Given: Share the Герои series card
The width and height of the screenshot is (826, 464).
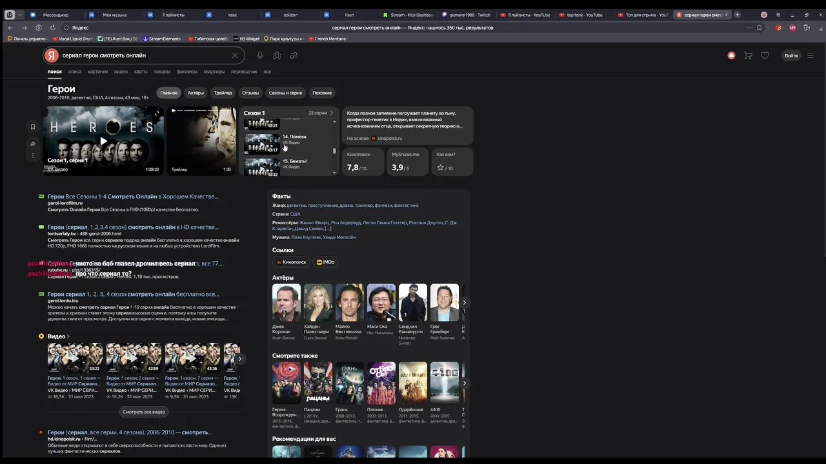Looking at the screenshot, I should click(33, 144).
